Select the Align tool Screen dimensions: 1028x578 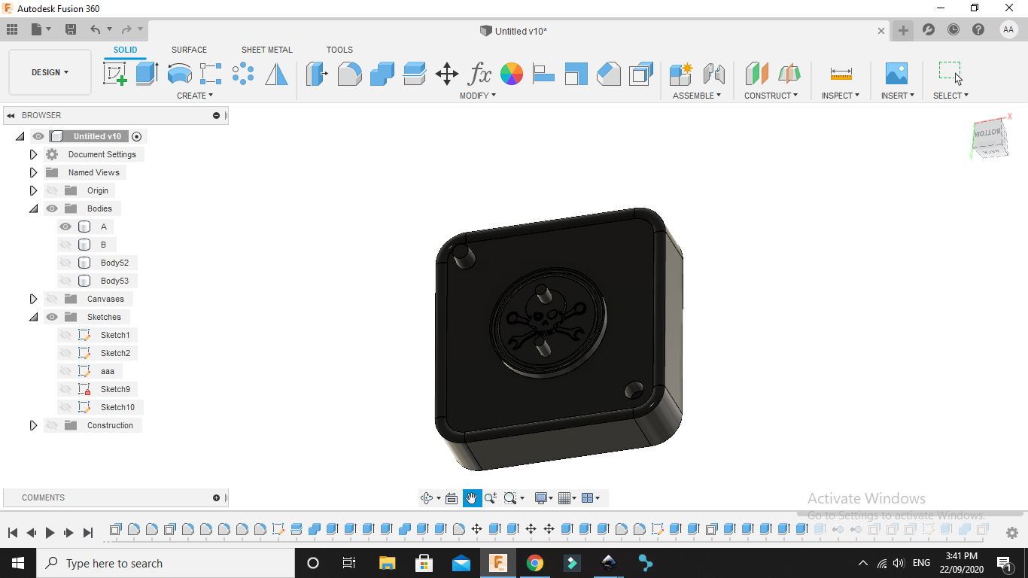pos(543,74)
